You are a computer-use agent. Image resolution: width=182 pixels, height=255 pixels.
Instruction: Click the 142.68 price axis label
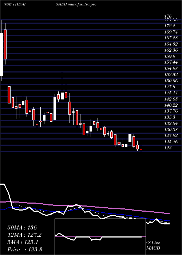(x=171, y=99)
